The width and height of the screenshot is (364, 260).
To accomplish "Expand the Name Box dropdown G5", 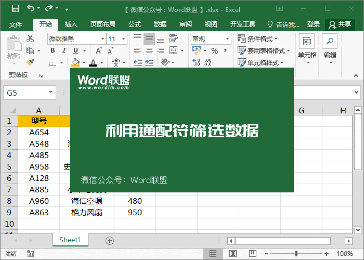I will pos(50,93).
